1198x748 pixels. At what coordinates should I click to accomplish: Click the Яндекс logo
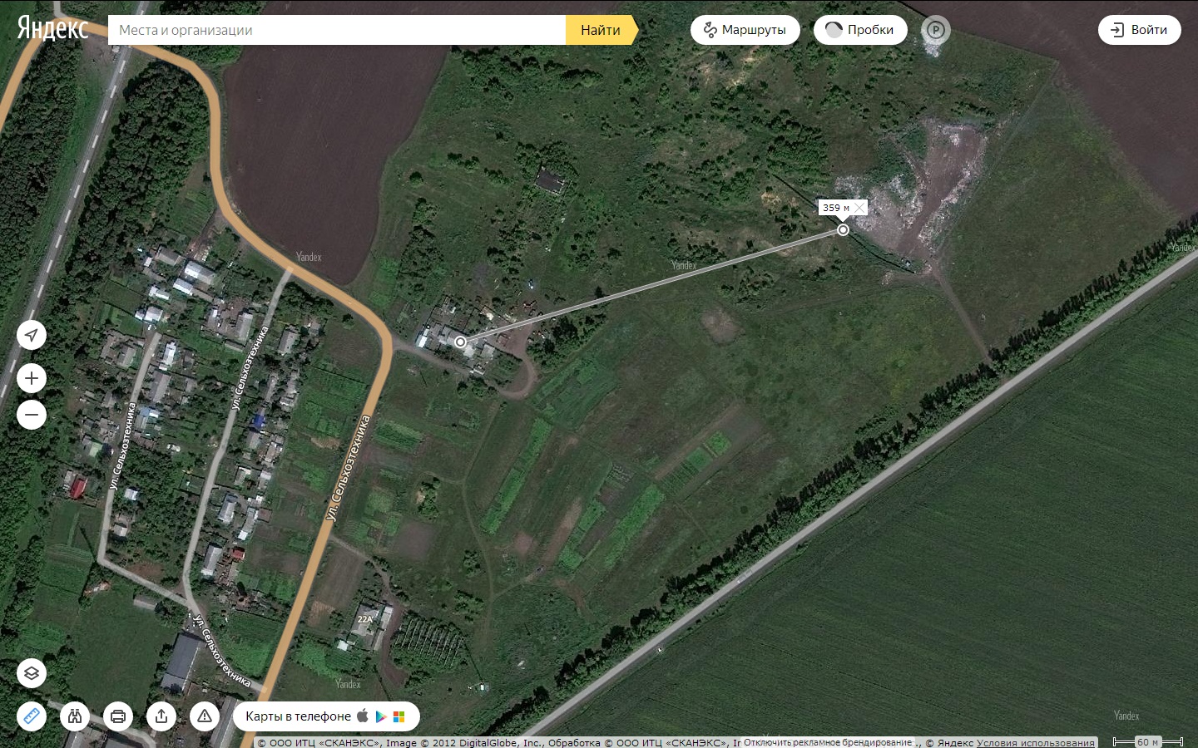point(52,28)
